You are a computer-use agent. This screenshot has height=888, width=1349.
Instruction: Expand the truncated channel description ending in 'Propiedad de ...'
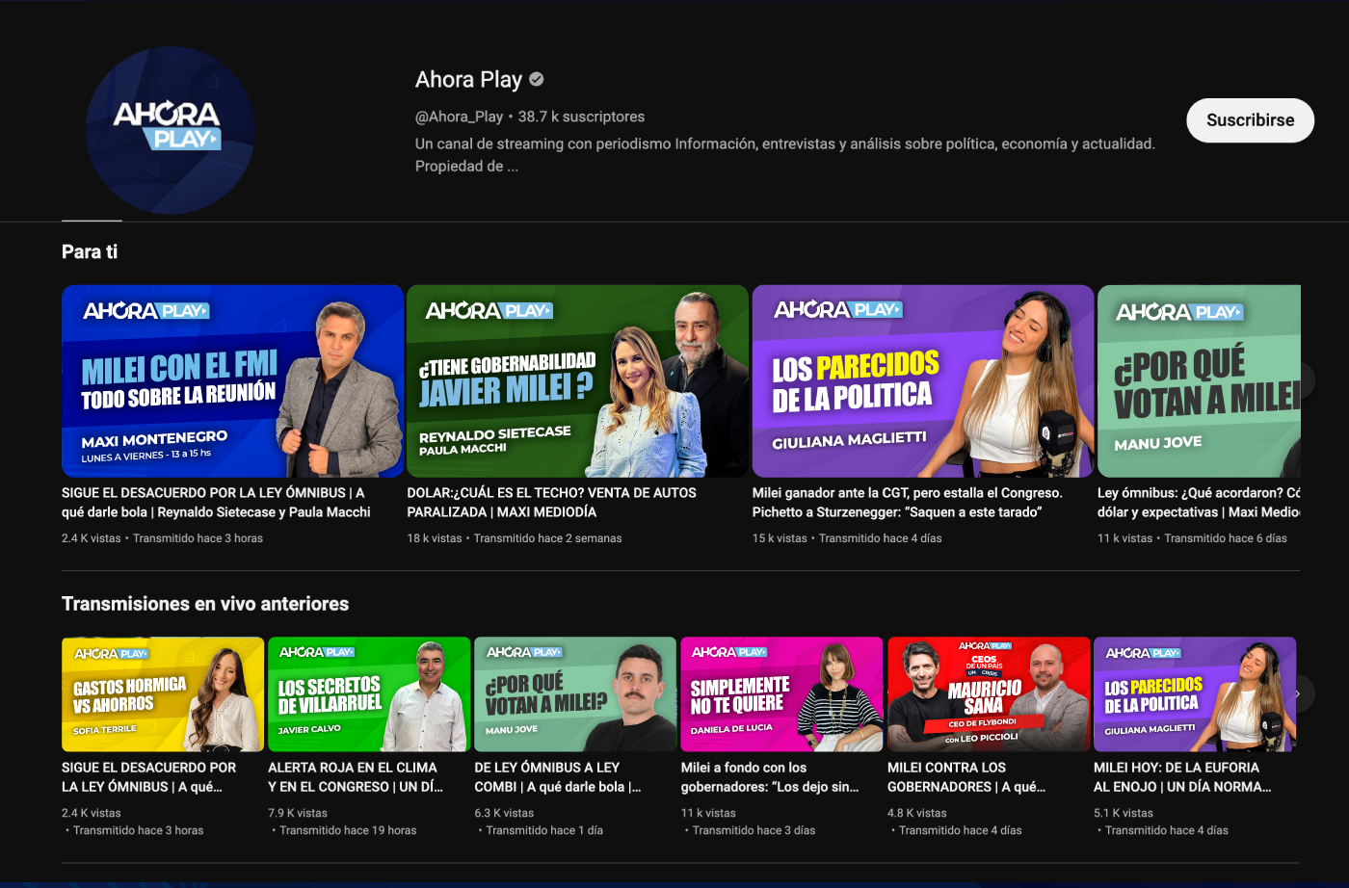pyautogui.click(x=467, y=167)
